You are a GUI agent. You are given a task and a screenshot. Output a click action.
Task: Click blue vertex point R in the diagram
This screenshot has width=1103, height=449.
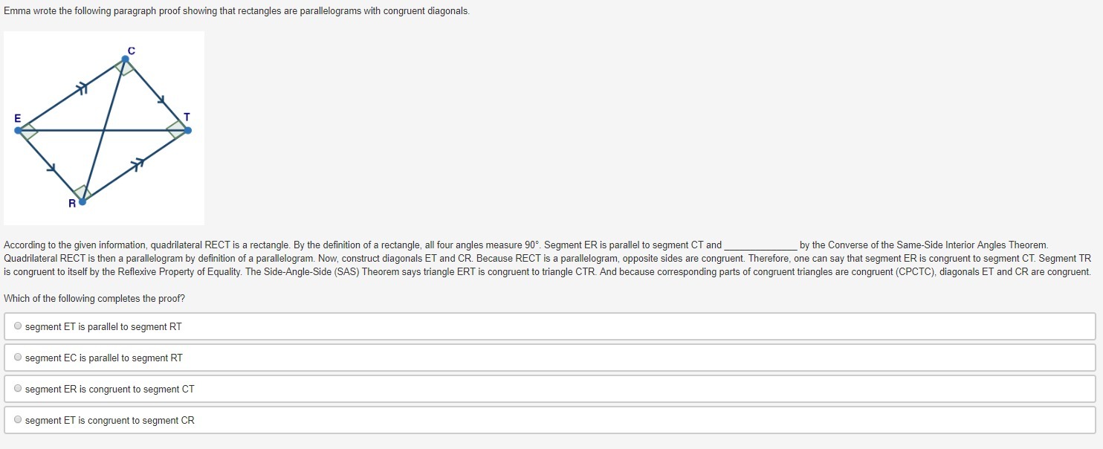[83, 201]
